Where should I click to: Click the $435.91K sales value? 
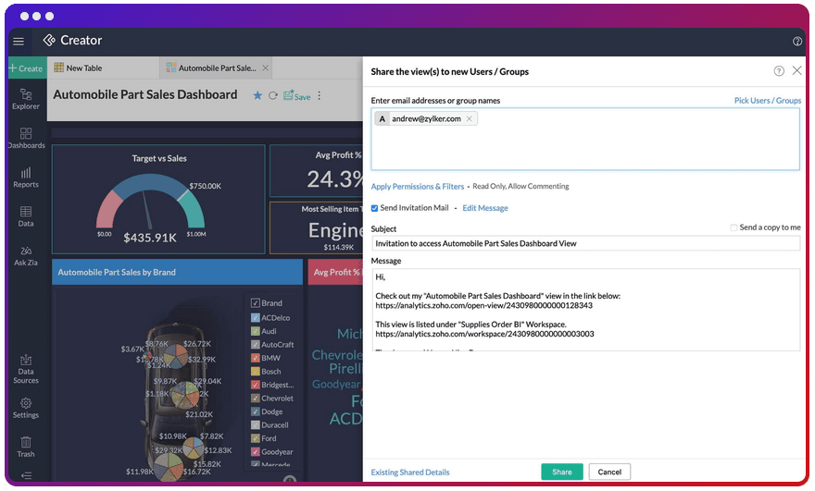point(150,238)
